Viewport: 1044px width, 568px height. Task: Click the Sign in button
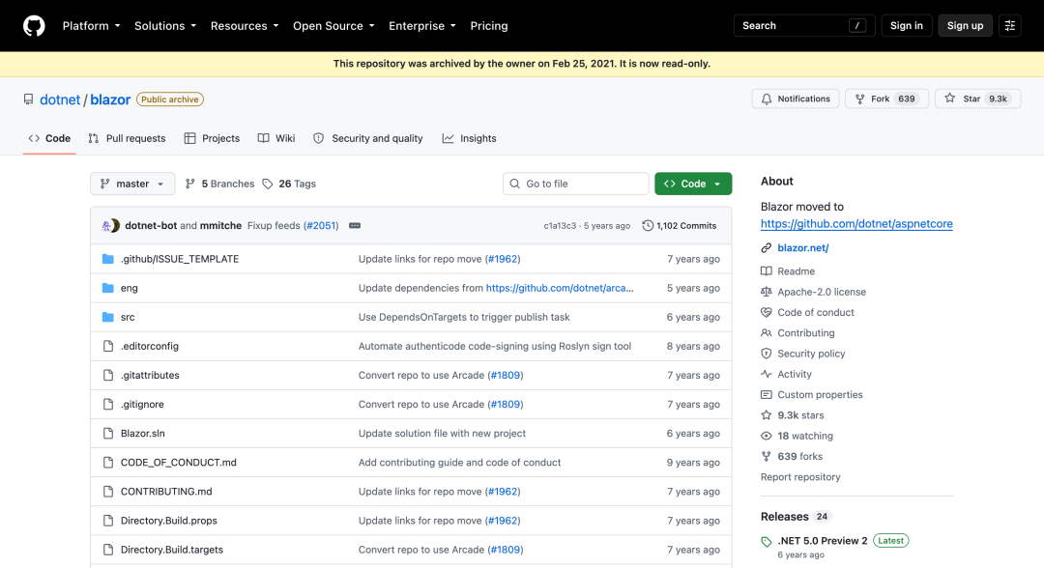(906, 26)
